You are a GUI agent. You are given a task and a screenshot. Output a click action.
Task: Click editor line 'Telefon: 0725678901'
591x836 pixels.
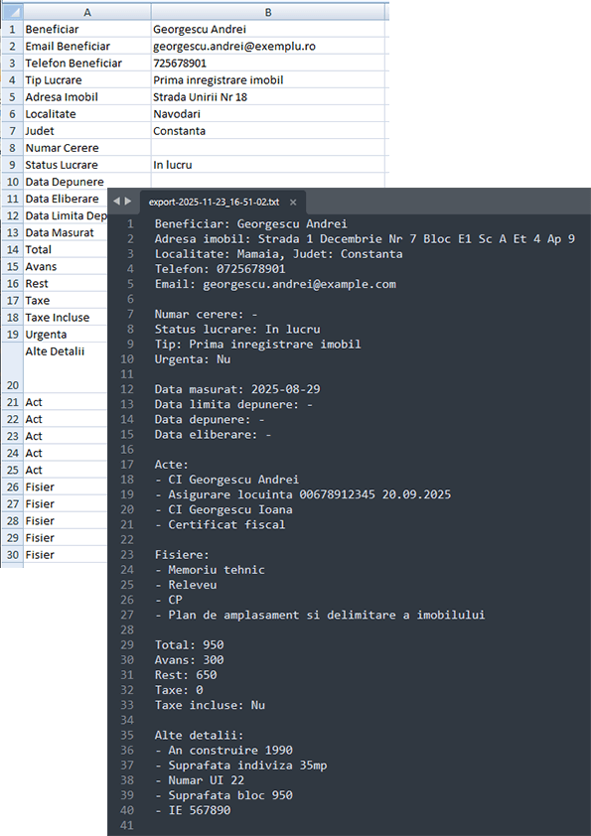click(220, 269)
